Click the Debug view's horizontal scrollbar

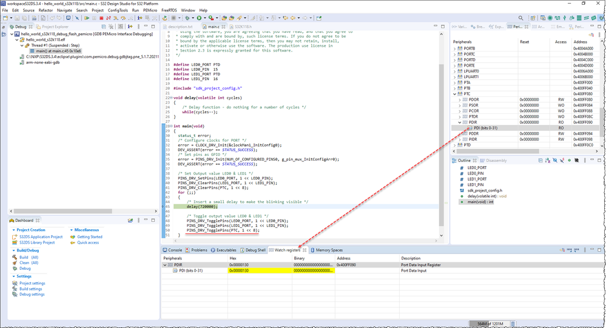tap(62, 212)
